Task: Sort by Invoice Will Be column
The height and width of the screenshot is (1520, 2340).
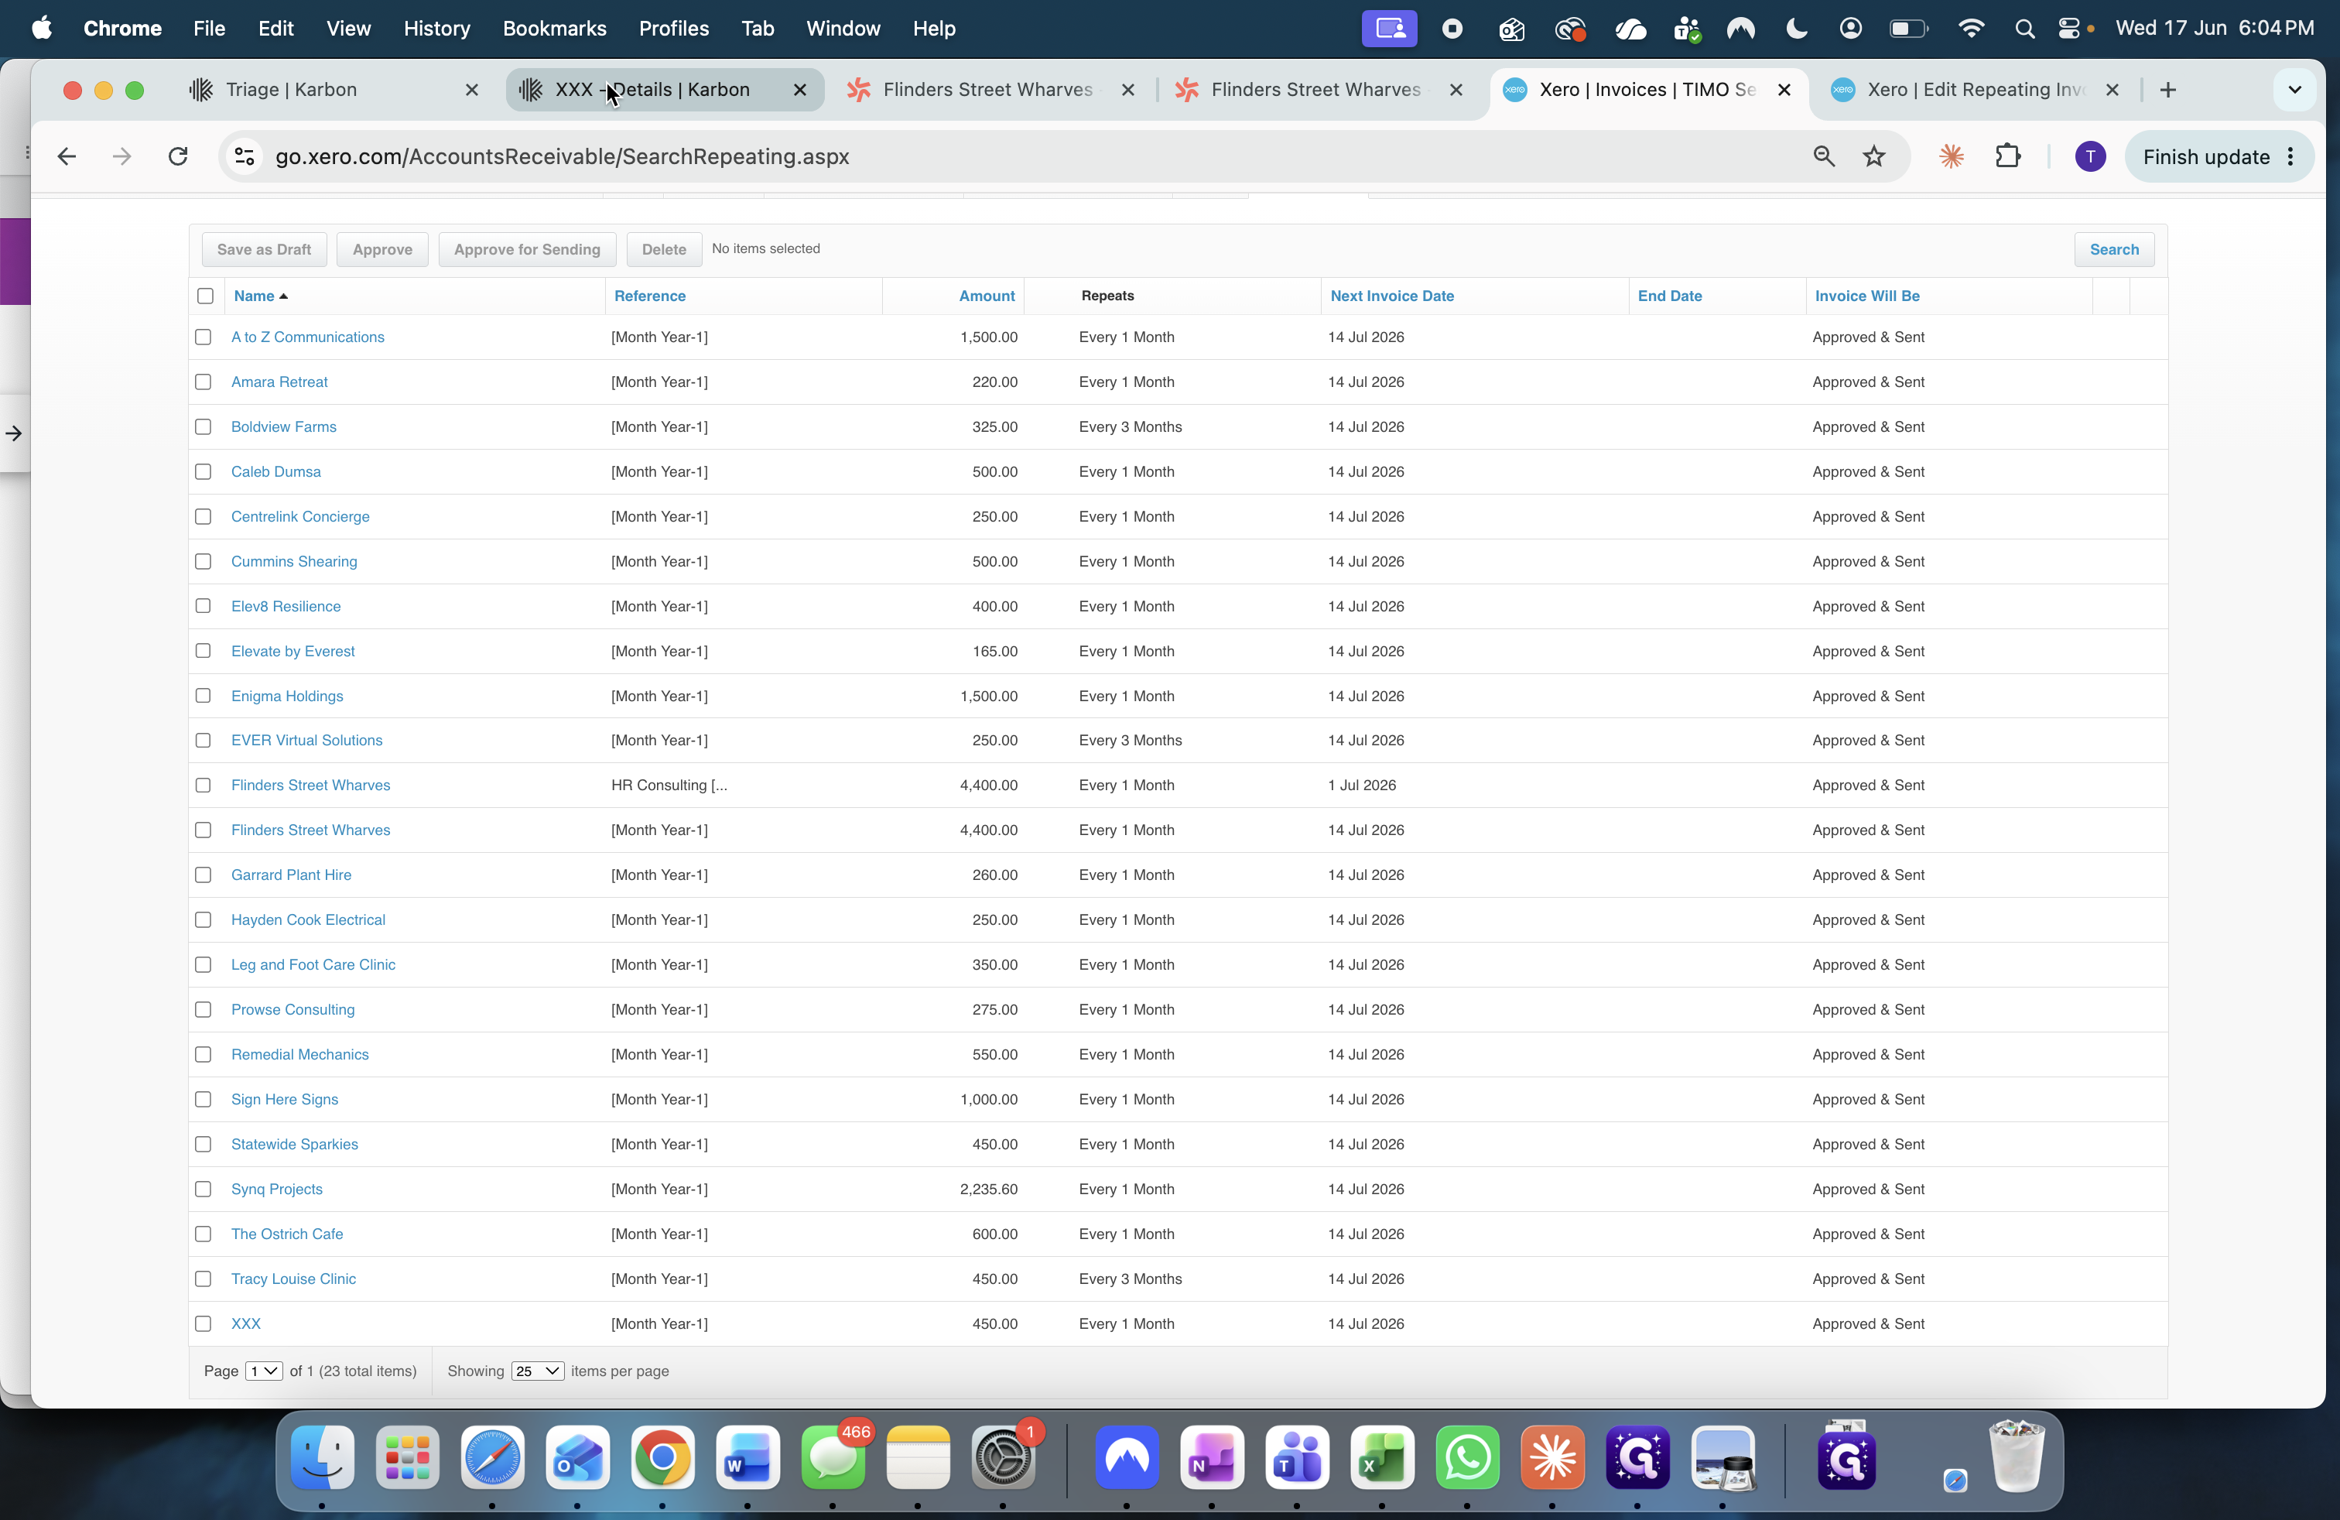Action: (1867, 296)
